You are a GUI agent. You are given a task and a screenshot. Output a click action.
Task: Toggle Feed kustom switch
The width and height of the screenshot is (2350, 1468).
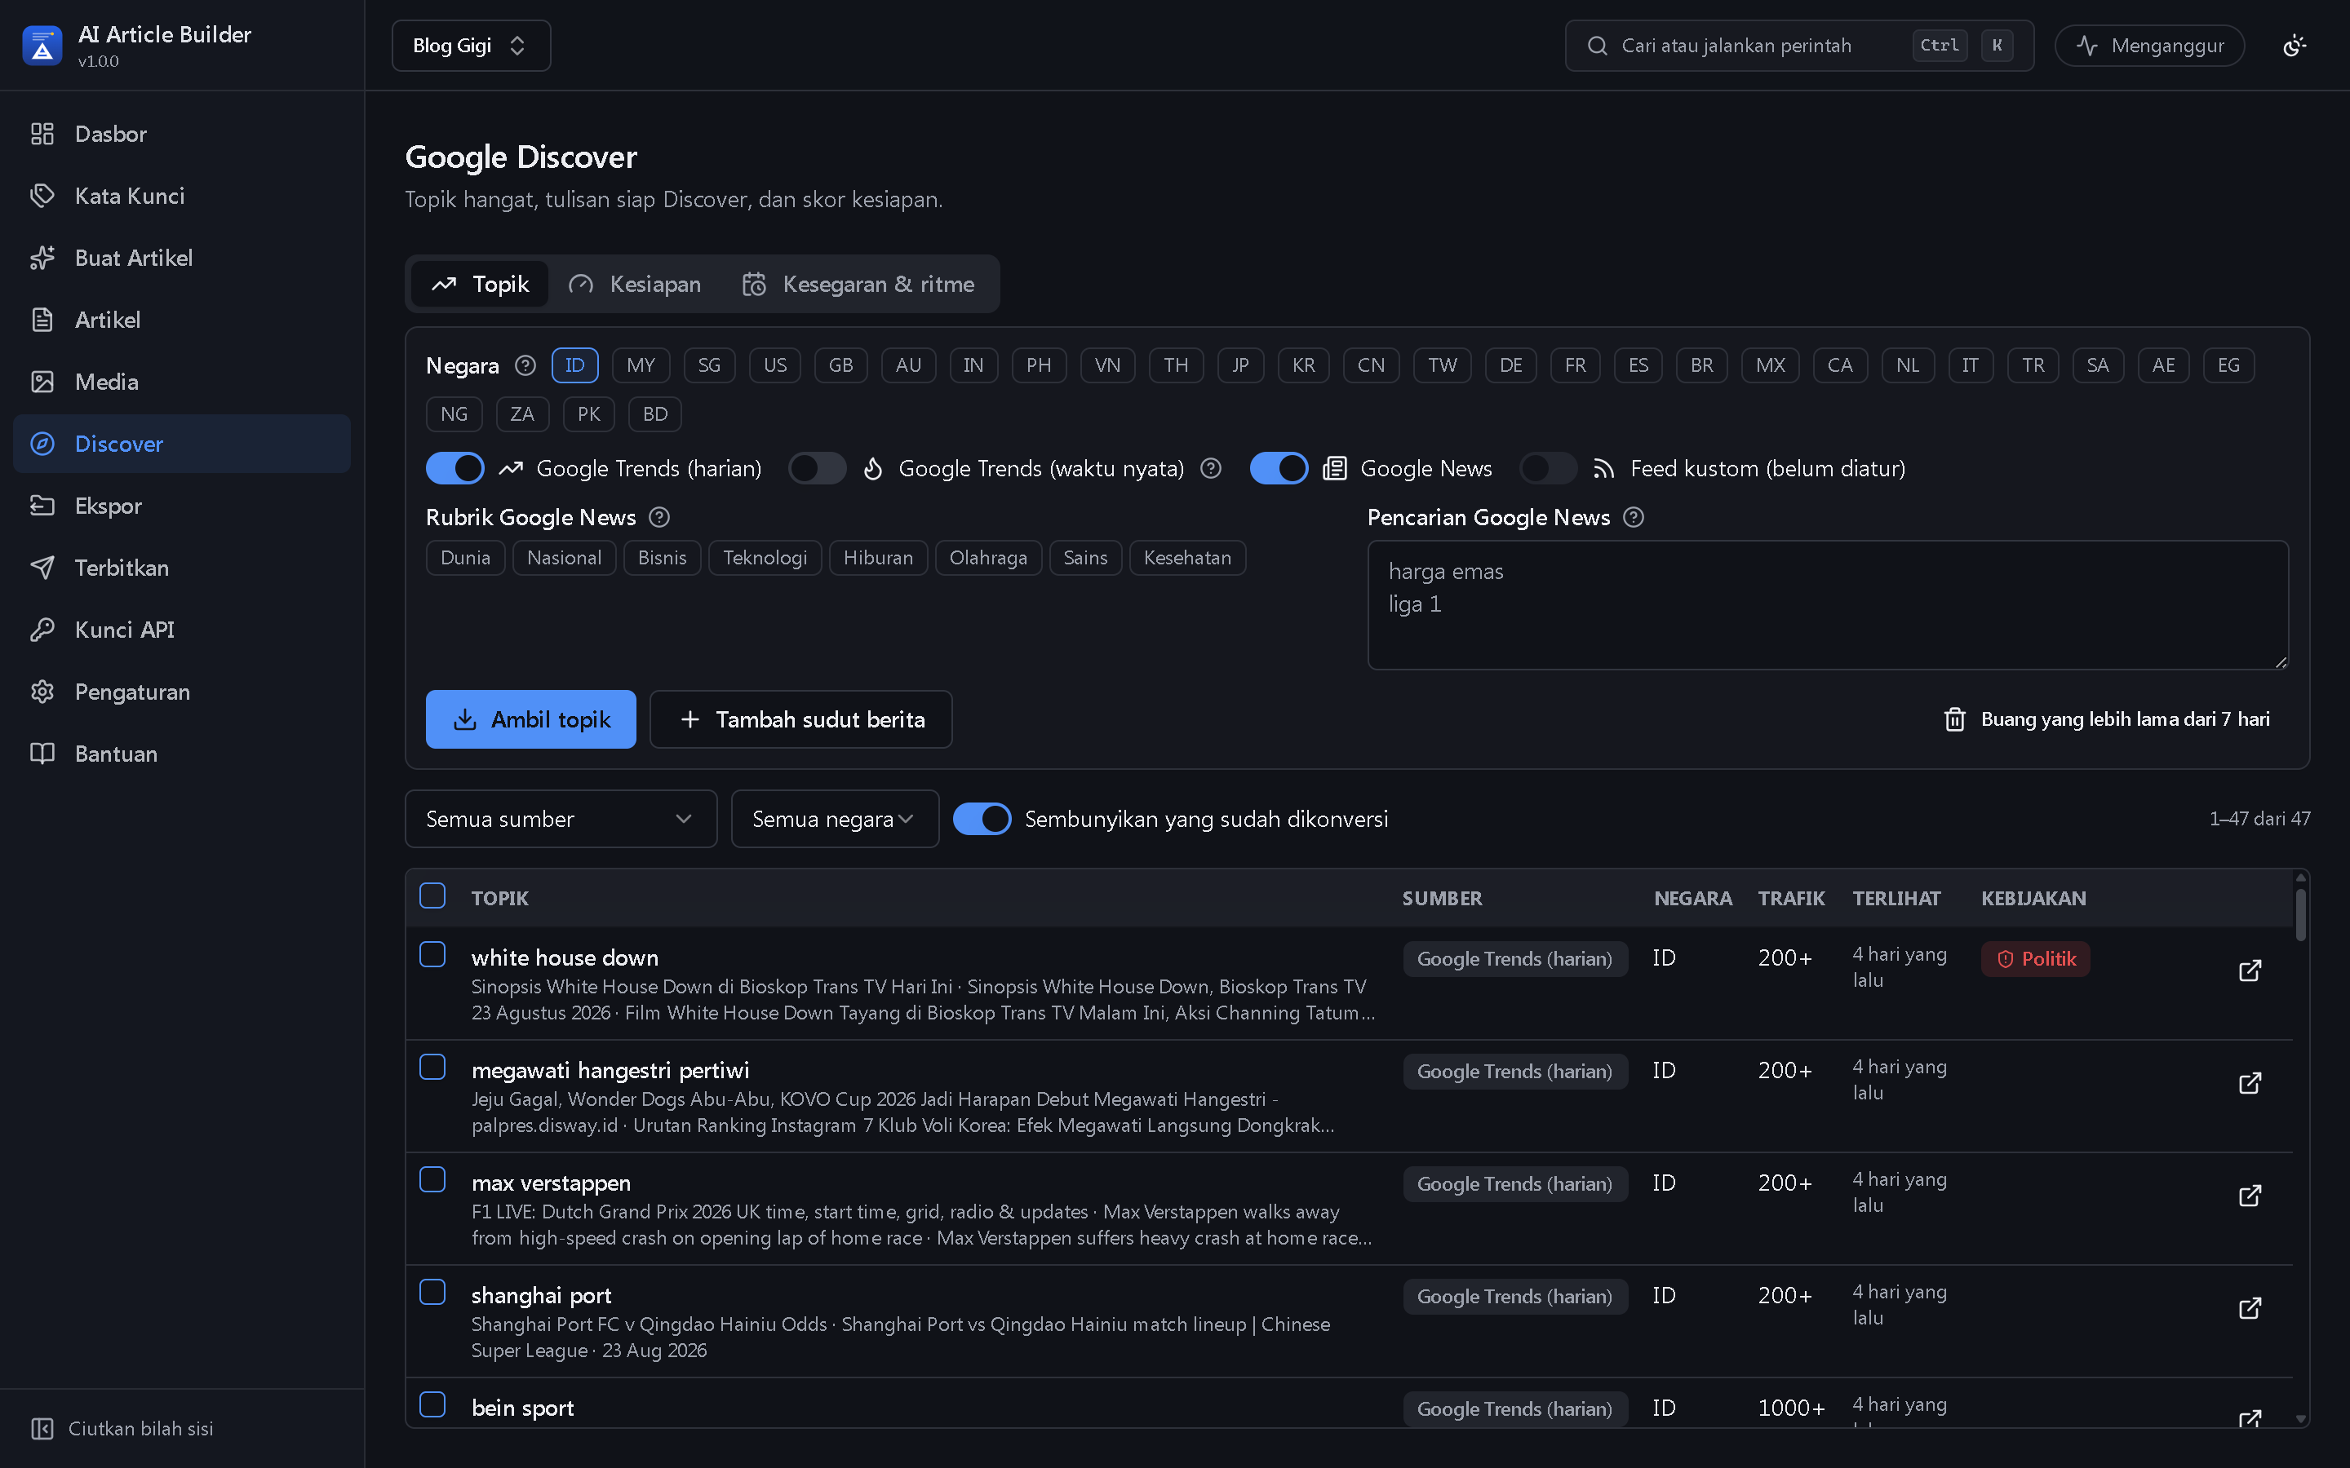point(1548,468)
